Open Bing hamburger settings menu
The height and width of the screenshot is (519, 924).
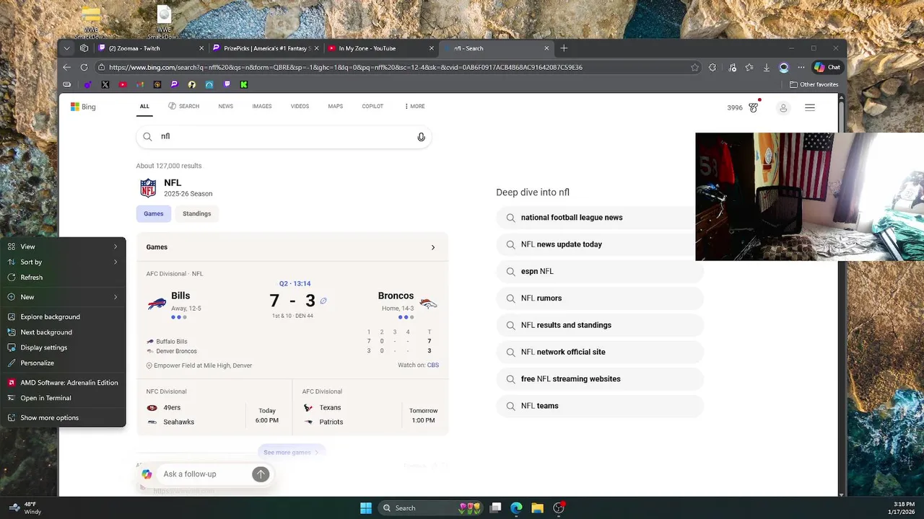pos(810,107)
